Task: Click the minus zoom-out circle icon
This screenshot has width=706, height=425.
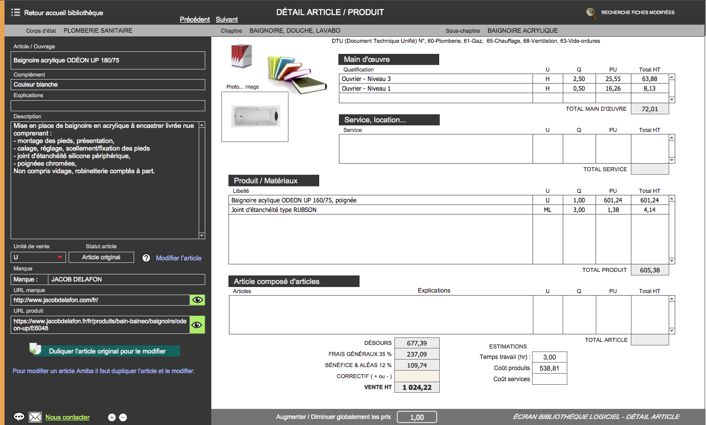Action: coord(123,417)
